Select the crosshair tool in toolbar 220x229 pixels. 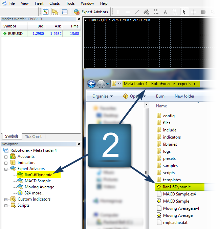pos(194,12)
